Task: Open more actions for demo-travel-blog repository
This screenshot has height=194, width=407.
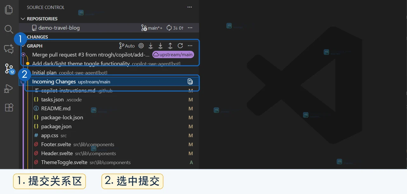Action: (x=190, y=28)
